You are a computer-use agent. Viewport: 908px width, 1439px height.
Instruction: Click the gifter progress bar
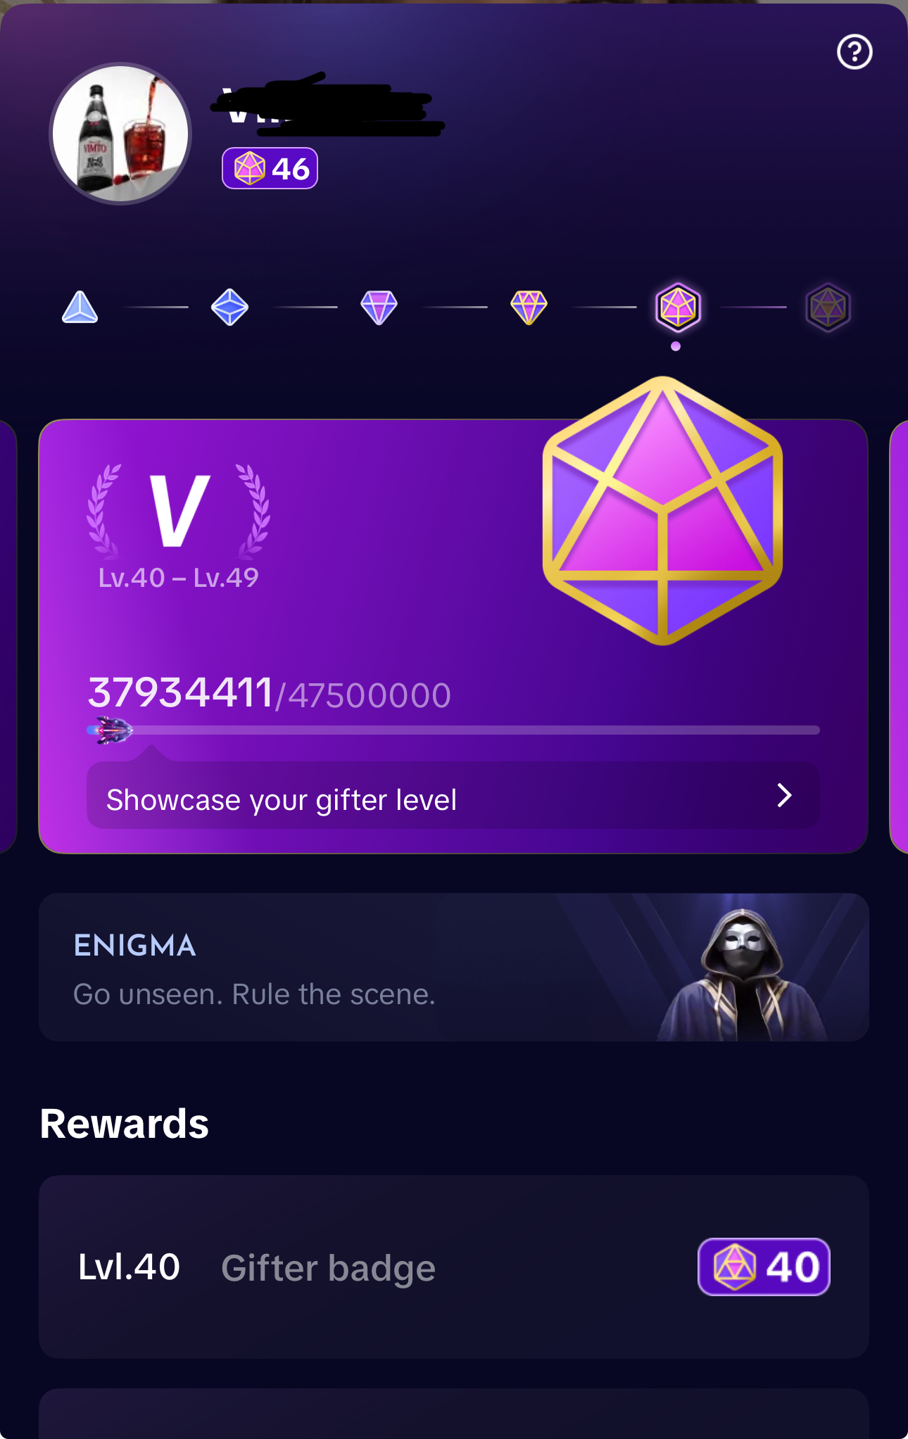453,730
